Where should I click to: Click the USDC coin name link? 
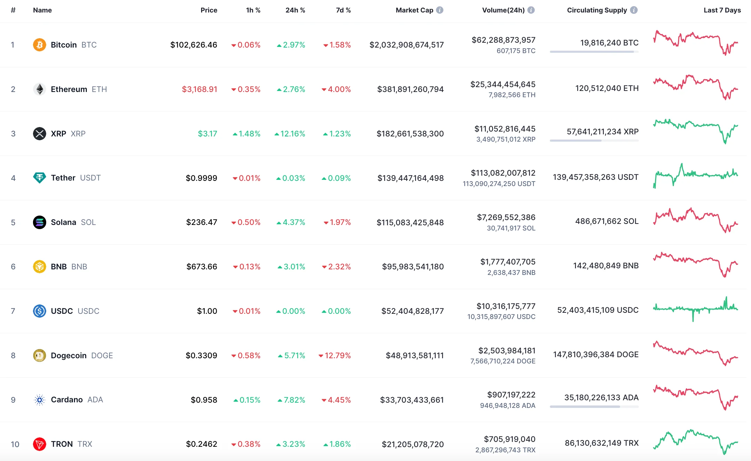point(62,311)
